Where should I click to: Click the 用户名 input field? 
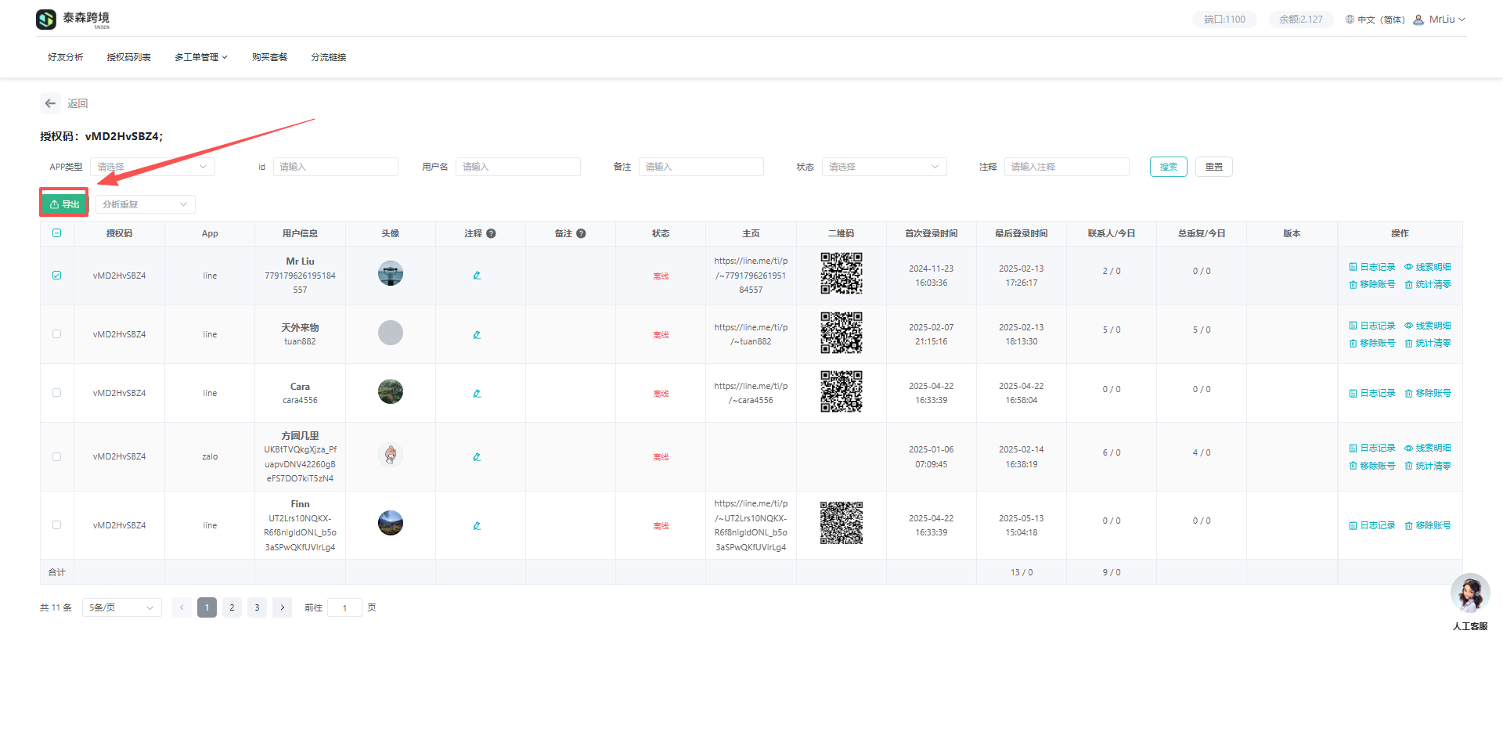(x=517, y=167)
